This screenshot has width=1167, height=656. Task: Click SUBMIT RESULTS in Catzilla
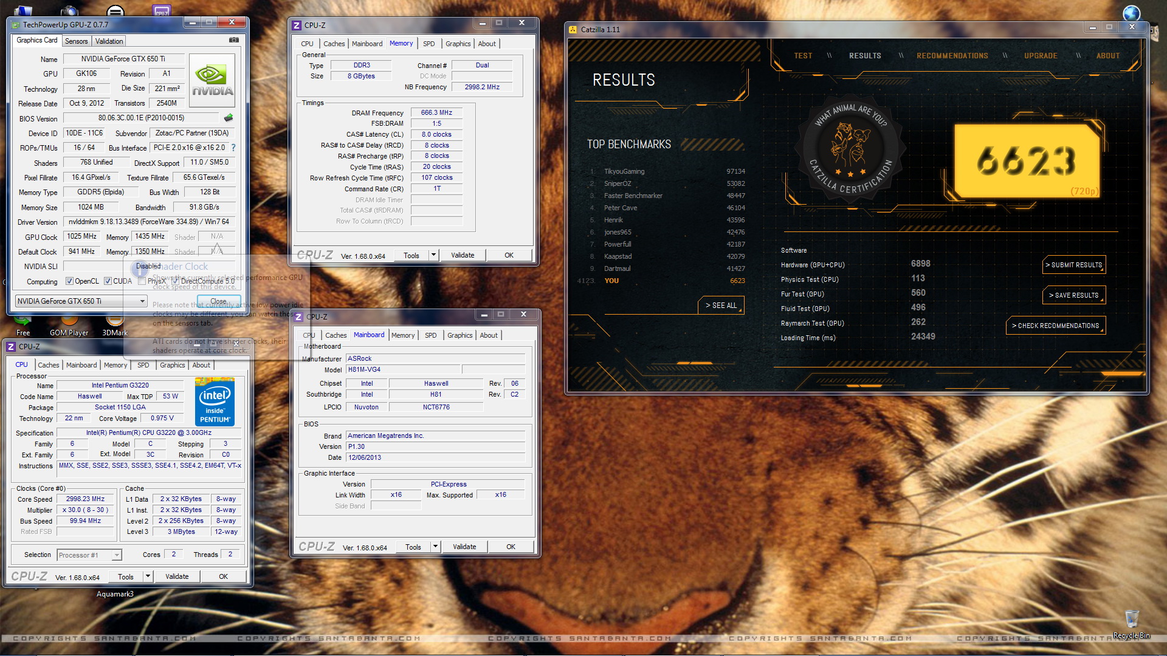point(1073,265)
